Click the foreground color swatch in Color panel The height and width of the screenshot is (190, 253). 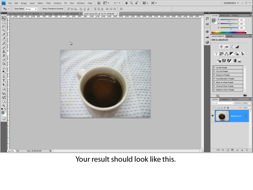[214, 20]
